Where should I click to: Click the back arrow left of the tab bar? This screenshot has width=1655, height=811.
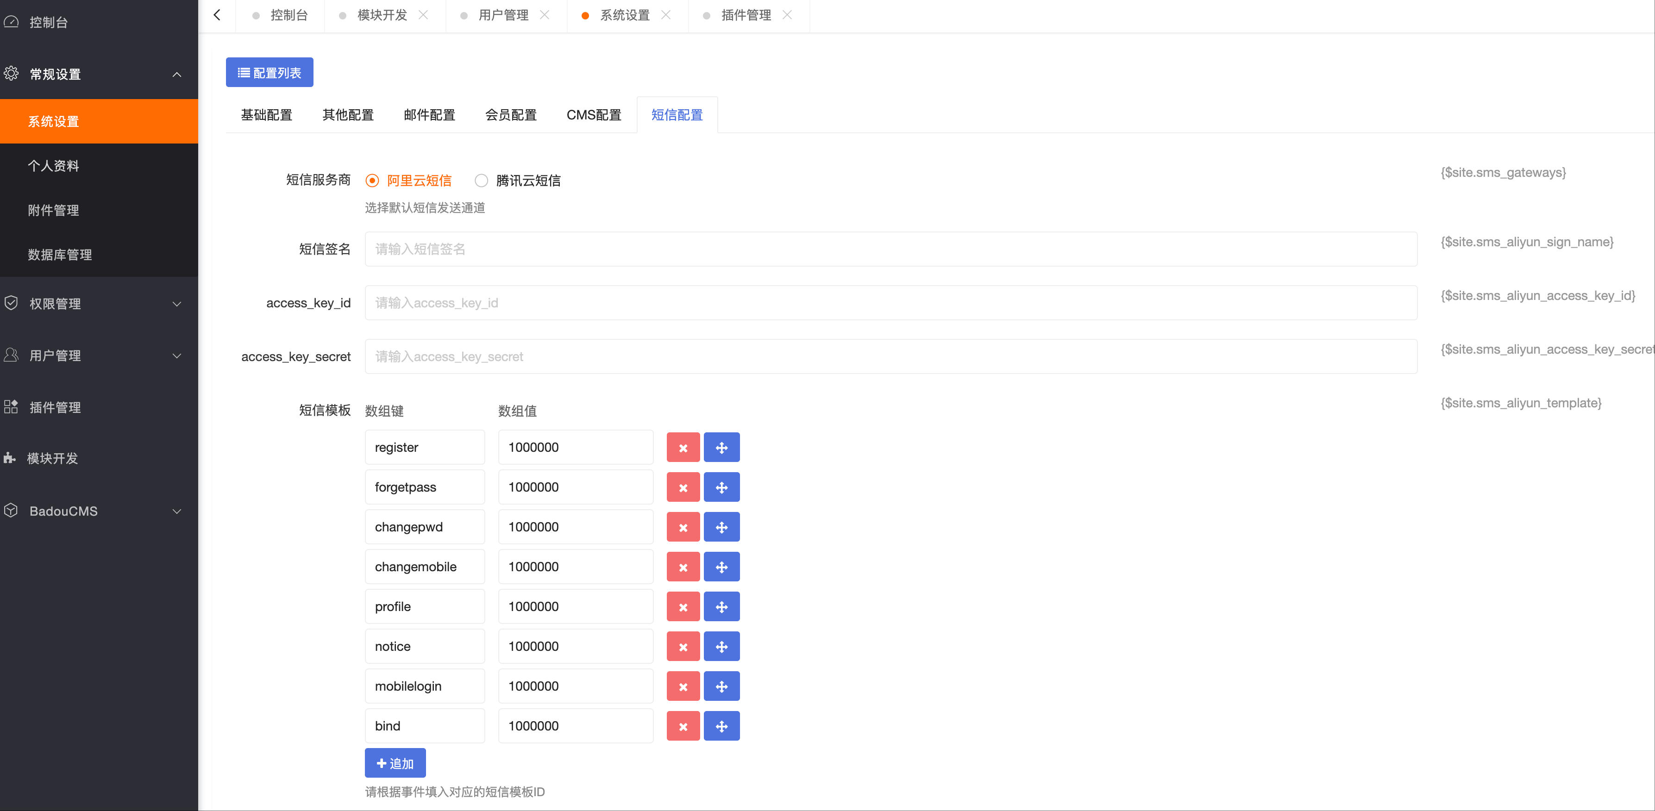pyautogui.click(x=217, y=14)
